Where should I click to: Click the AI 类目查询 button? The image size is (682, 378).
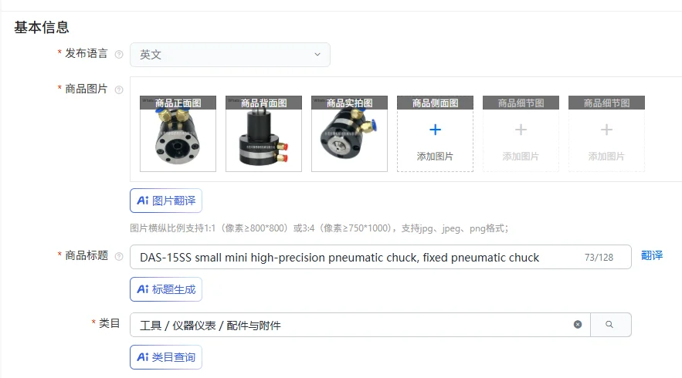click(x=166, y=357)
